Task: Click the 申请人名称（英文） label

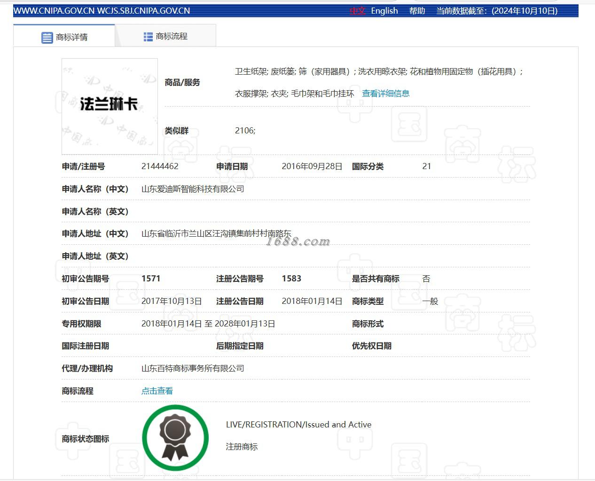Action: (x=95, y=211)
